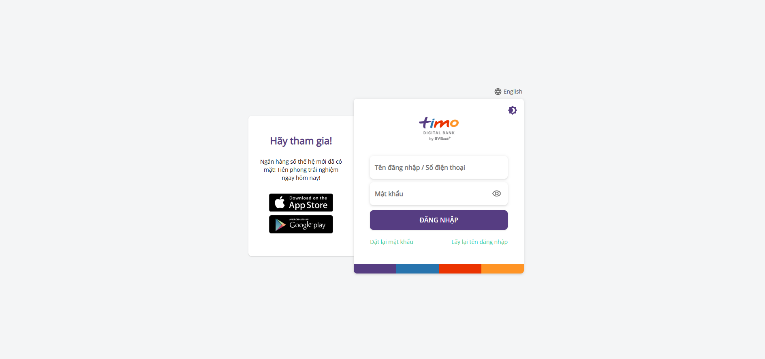Viewport: 765px width, 359px height.
Task: Switch language to English
Action: pos(513,92)
